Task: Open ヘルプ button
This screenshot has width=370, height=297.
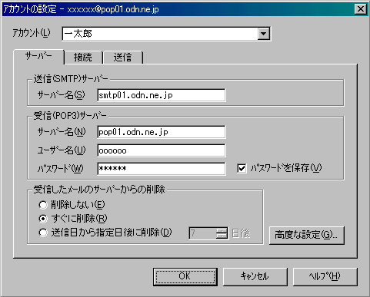Action: click(325, 276)
